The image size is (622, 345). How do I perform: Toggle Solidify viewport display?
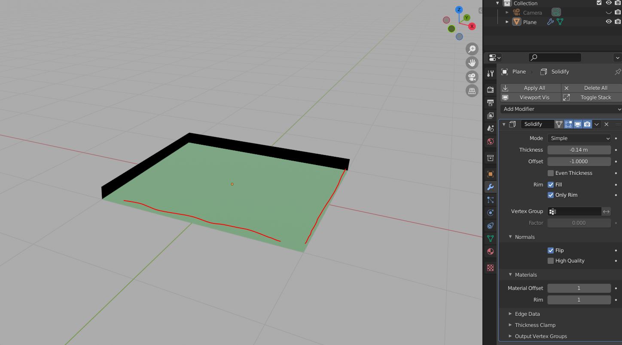[578, 124]
